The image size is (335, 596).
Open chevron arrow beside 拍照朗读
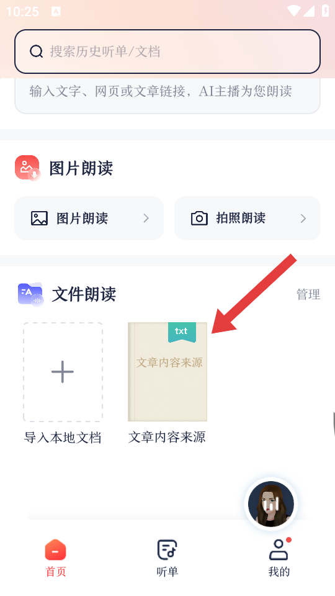point(303,218)
